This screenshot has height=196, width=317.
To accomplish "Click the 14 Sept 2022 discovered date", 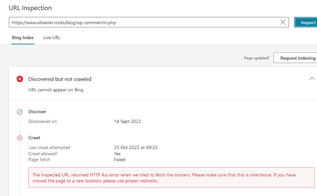I will click(127, 121).
